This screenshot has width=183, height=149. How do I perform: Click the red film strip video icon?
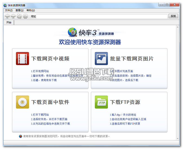click(x=23, y=59)
